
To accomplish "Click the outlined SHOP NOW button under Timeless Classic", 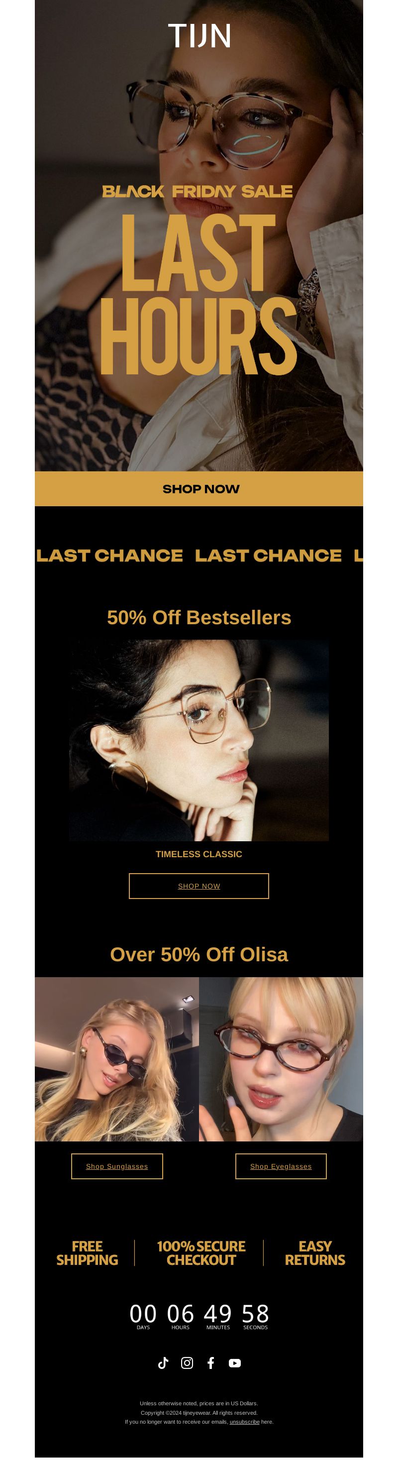I will click(x=199, y=886).
